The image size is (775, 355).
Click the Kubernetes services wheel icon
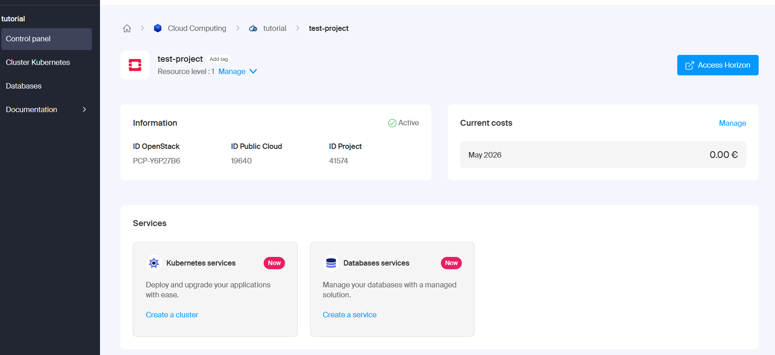pos(154,263)
